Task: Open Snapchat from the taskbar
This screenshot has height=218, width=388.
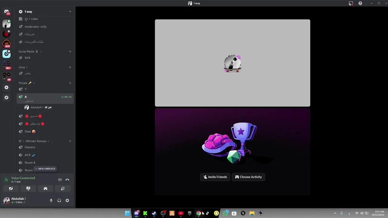Action: [216, 213]
